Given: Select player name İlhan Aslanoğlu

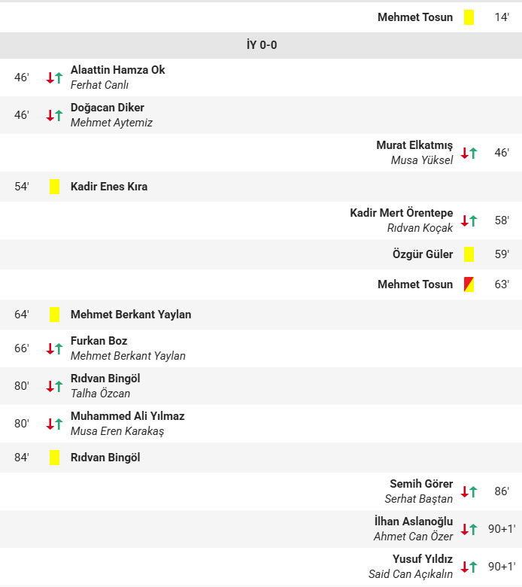Looking at the screenshot, I should 414,522.
